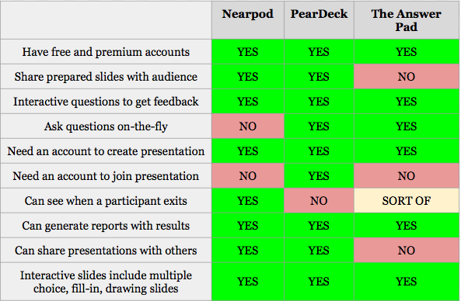This screenshot has height=301, width=461.
Task: Select Answer Pad NO cell for sharing presentations
Action: [407, 251]
